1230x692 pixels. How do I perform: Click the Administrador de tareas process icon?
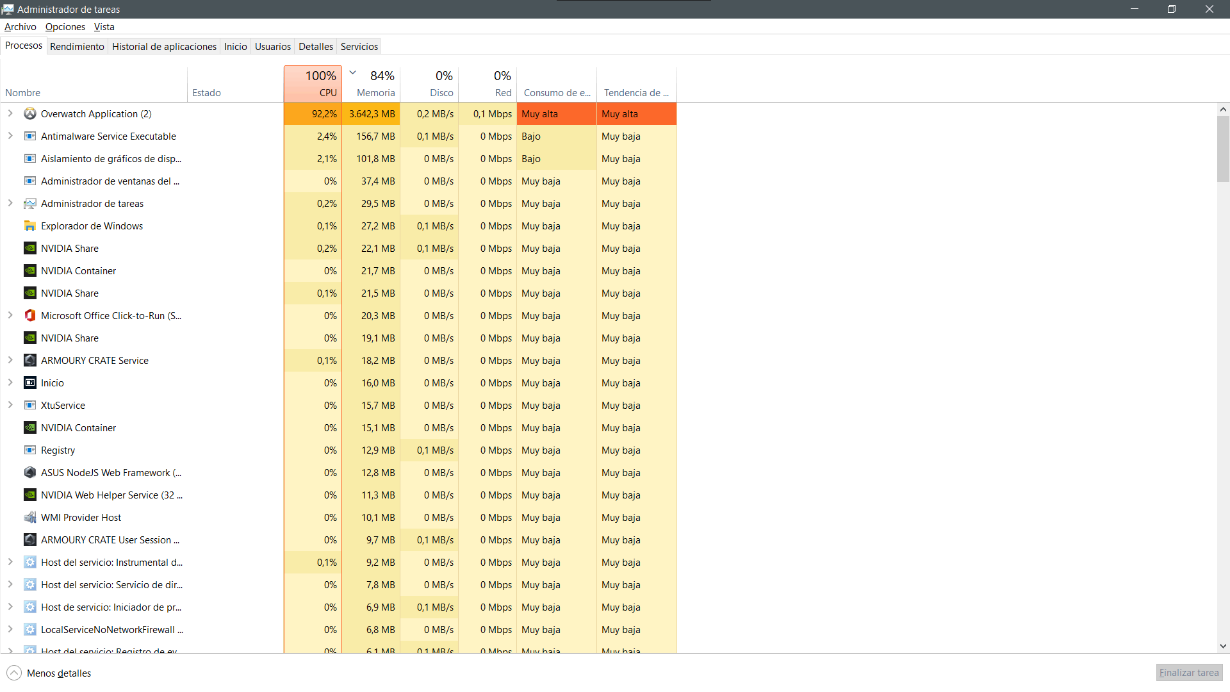pyautogui.click(x=29, y=204)
